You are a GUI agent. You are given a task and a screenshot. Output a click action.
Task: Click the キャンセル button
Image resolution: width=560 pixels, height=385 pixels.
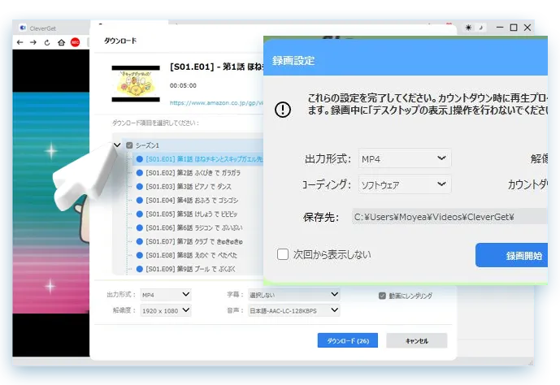416,341
